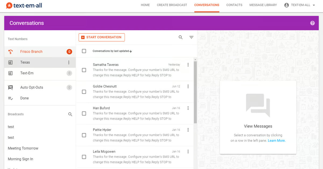
Task: Click the View Messages chat bubbles icon
Action: (x=258, y=105)
